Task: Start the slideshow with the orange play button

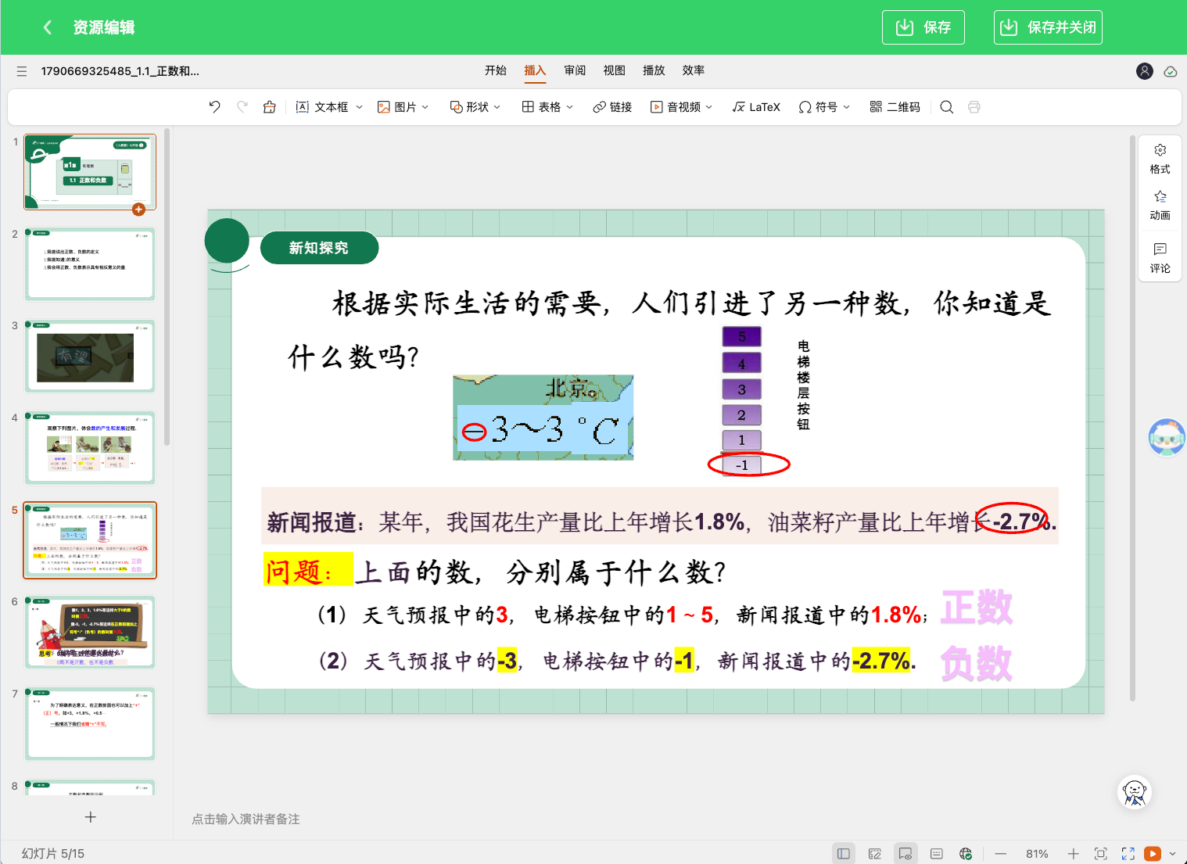Action: [x=1153, y=854]
